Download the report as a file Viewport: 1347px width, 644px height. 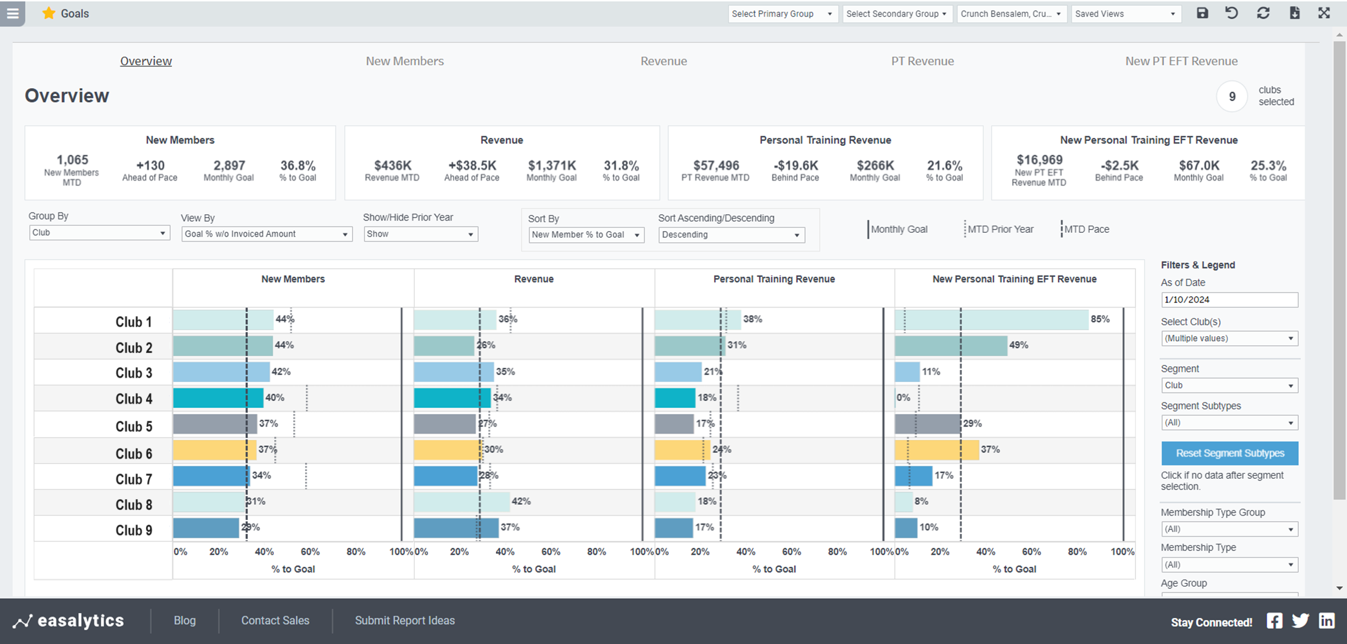(1295, 13)
